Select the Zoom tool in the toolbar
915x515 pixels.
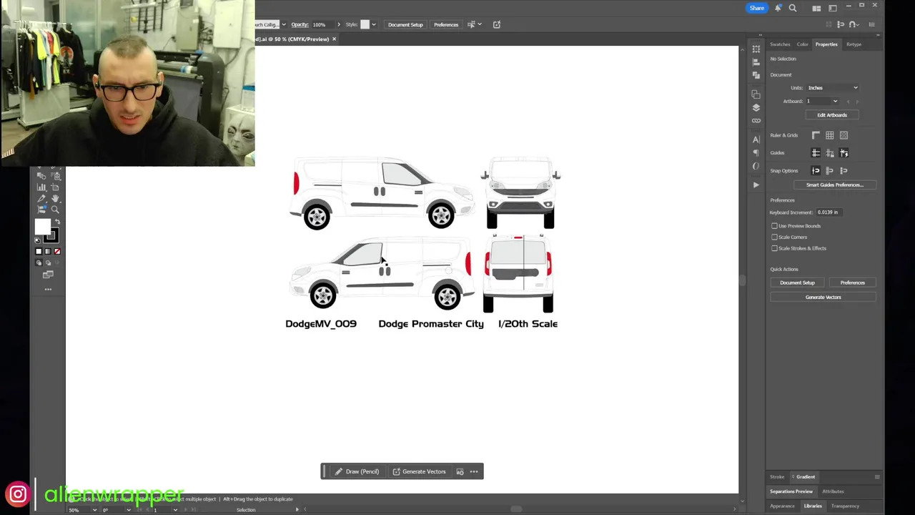[x=55, y=210]
